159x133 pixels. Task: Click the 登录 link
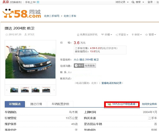[150, 2]
